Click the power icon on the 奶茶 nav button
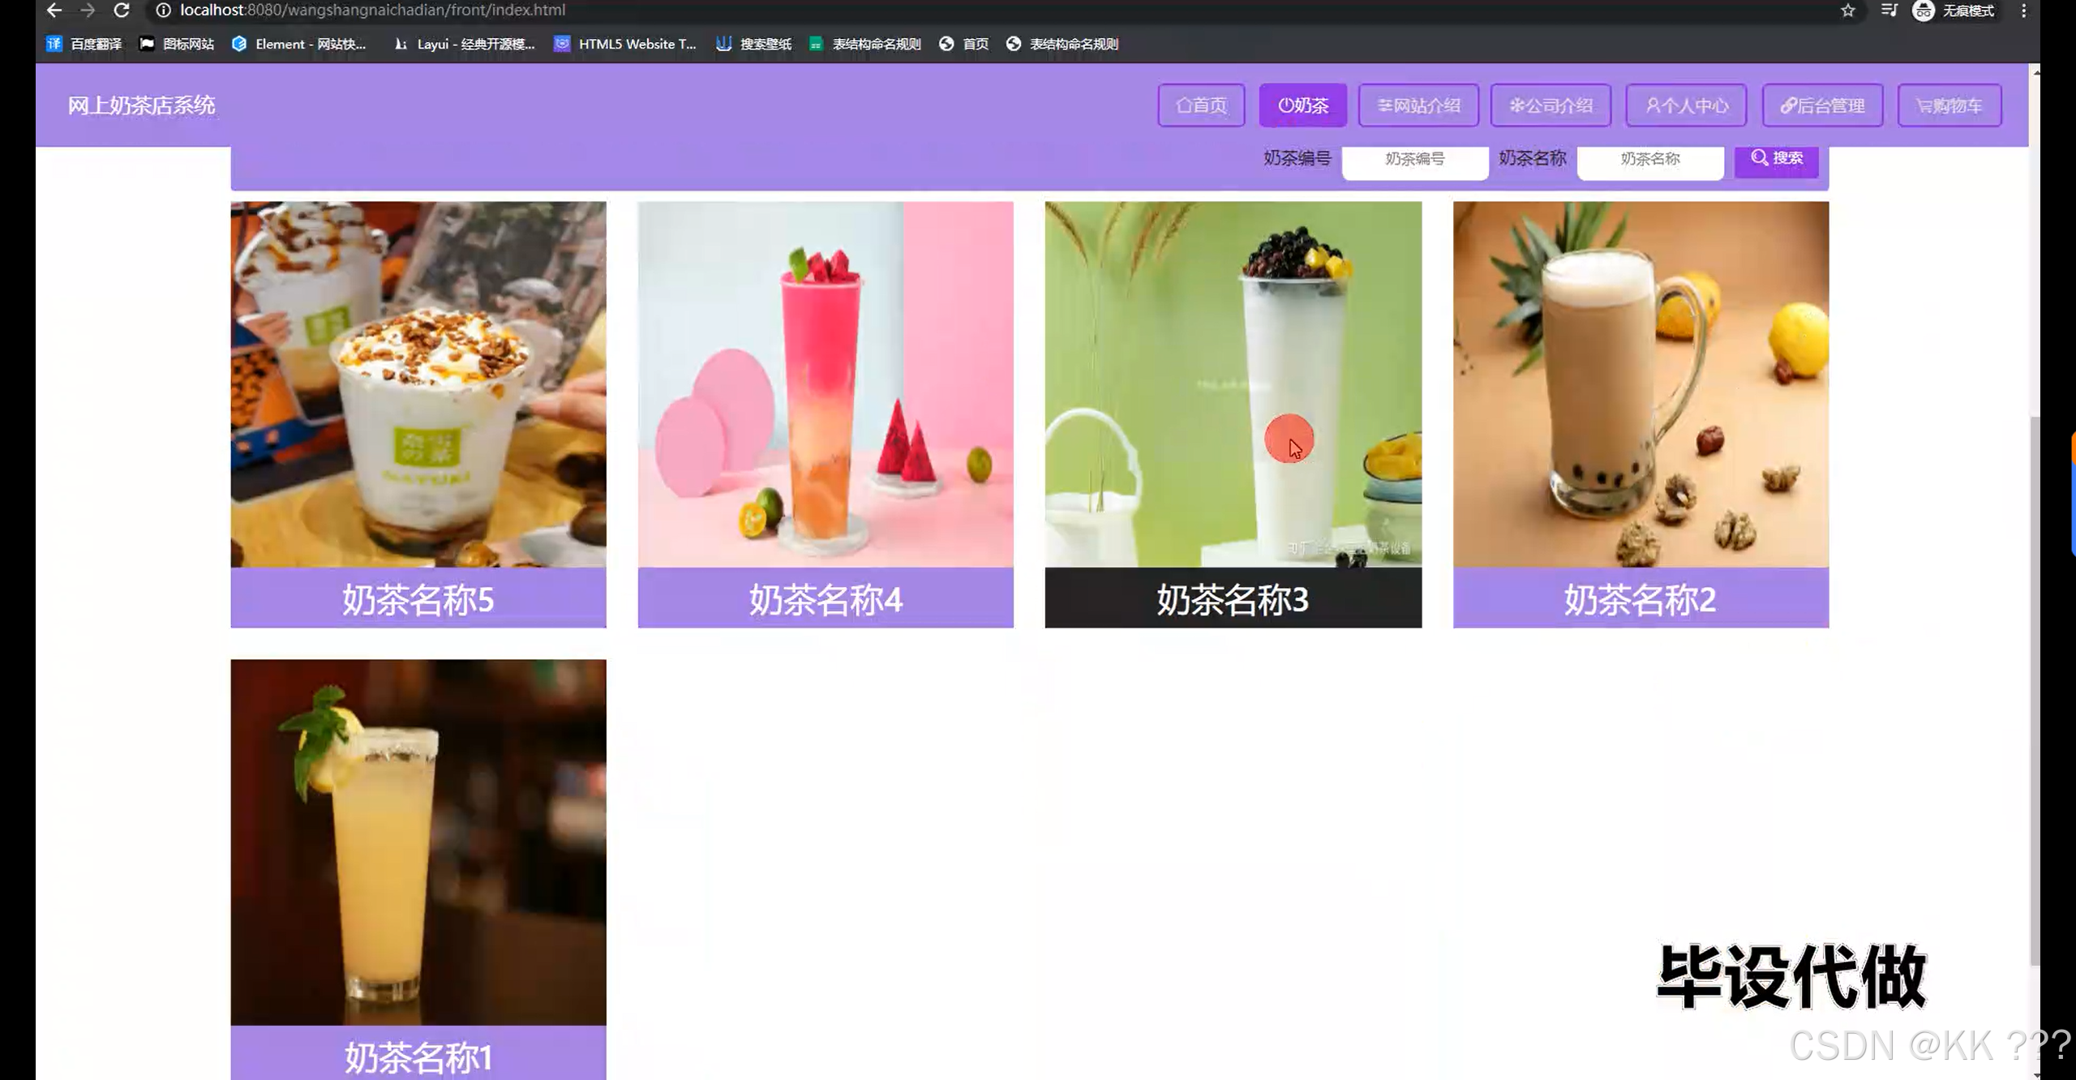This screenshot has width=2076, height=1080. tap(1285, 105)
